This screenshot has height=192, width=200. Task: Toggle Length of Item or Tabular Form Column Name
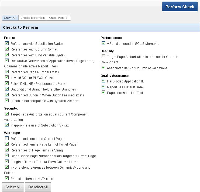pos(7,161)
